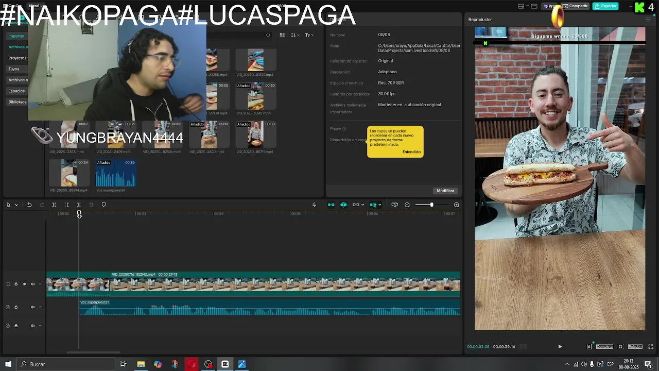
Task: Open CapCut from the taskbar
Action: 225,364
